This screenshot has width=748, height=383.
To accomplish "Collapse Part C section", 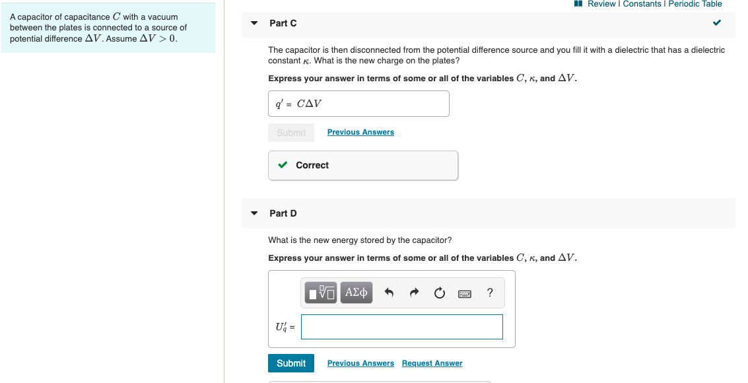I will click(254, 23).
